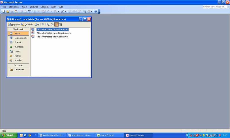The height and width of the screenshot is (138, 230).
Task: Open the Fájl menu
Action: point(5,7)
